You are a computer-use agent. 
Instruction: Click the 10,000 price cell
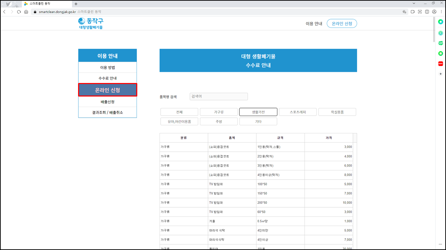(x=329, y=203)
